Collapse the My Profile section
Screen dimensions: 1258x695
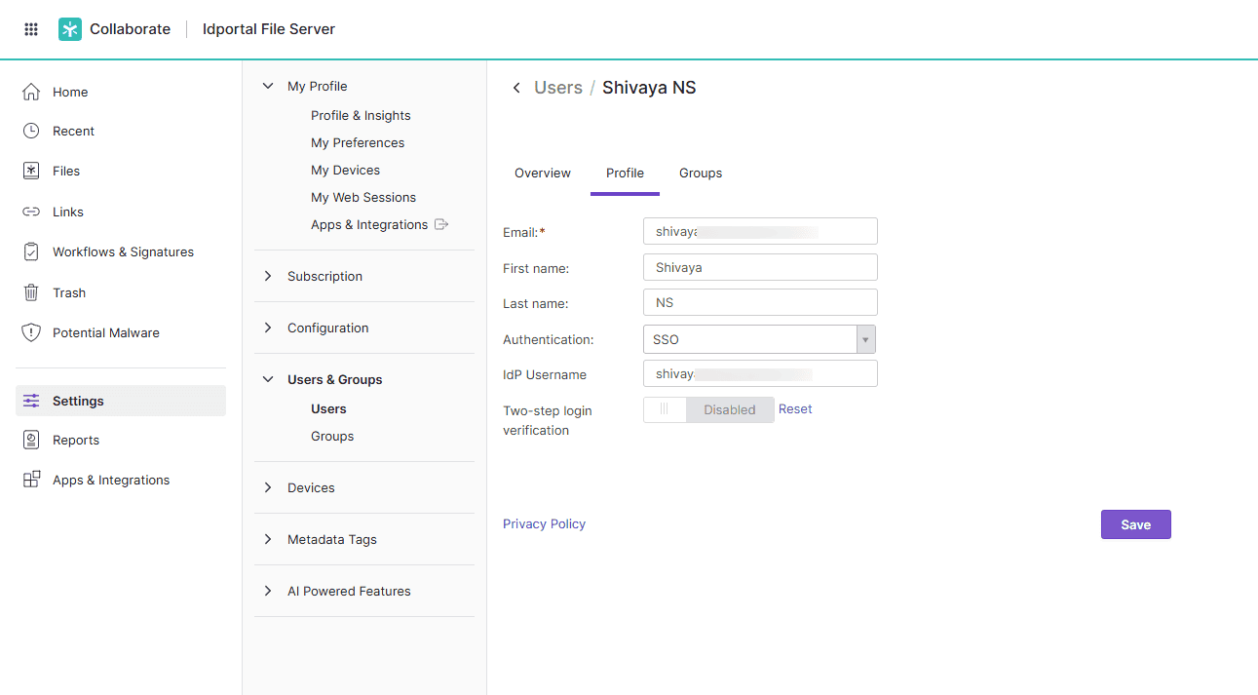[268, 86]
